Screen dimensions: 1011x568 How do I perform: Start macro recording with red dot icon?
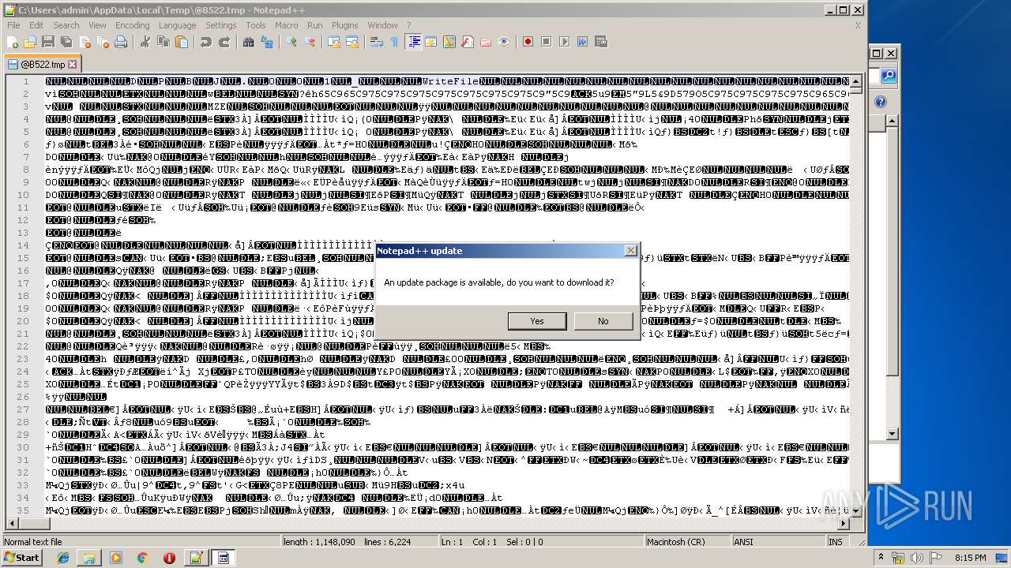pyautogui.click(x=528, y=42)
